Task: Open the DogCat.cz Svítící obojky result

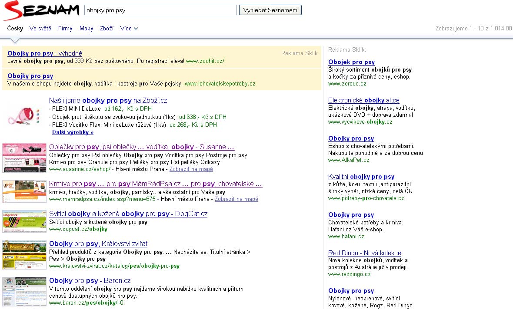Action: 128,214
